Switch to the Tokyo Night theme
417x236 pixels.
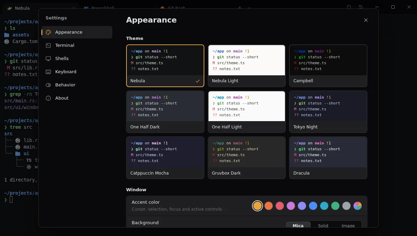[x=328, y=112]
